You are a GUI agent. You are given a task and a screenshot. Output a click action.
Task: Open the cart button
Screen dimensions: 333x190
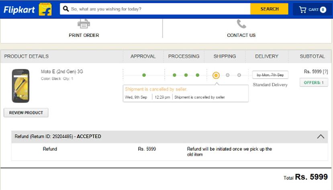312,10
